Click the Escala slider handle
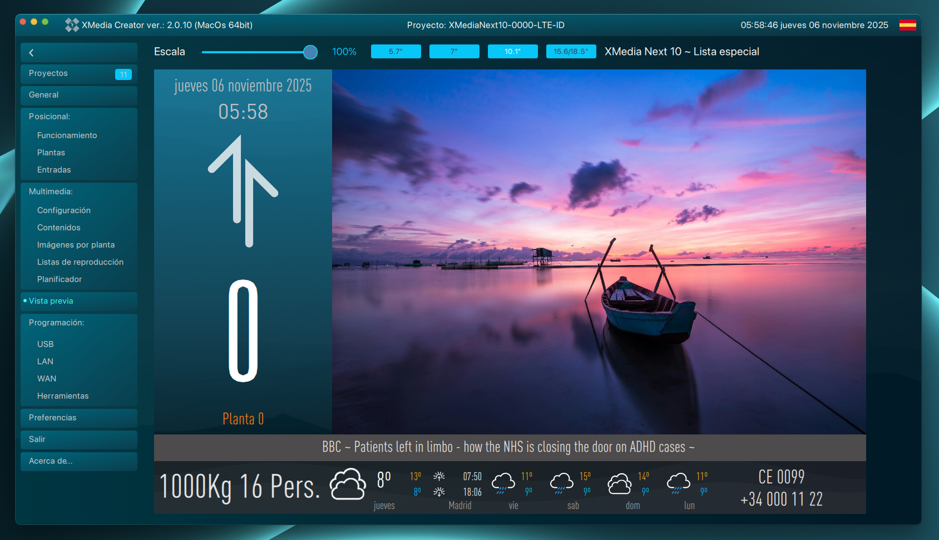This screenshot has height=540, width=939. coord(310,52)
